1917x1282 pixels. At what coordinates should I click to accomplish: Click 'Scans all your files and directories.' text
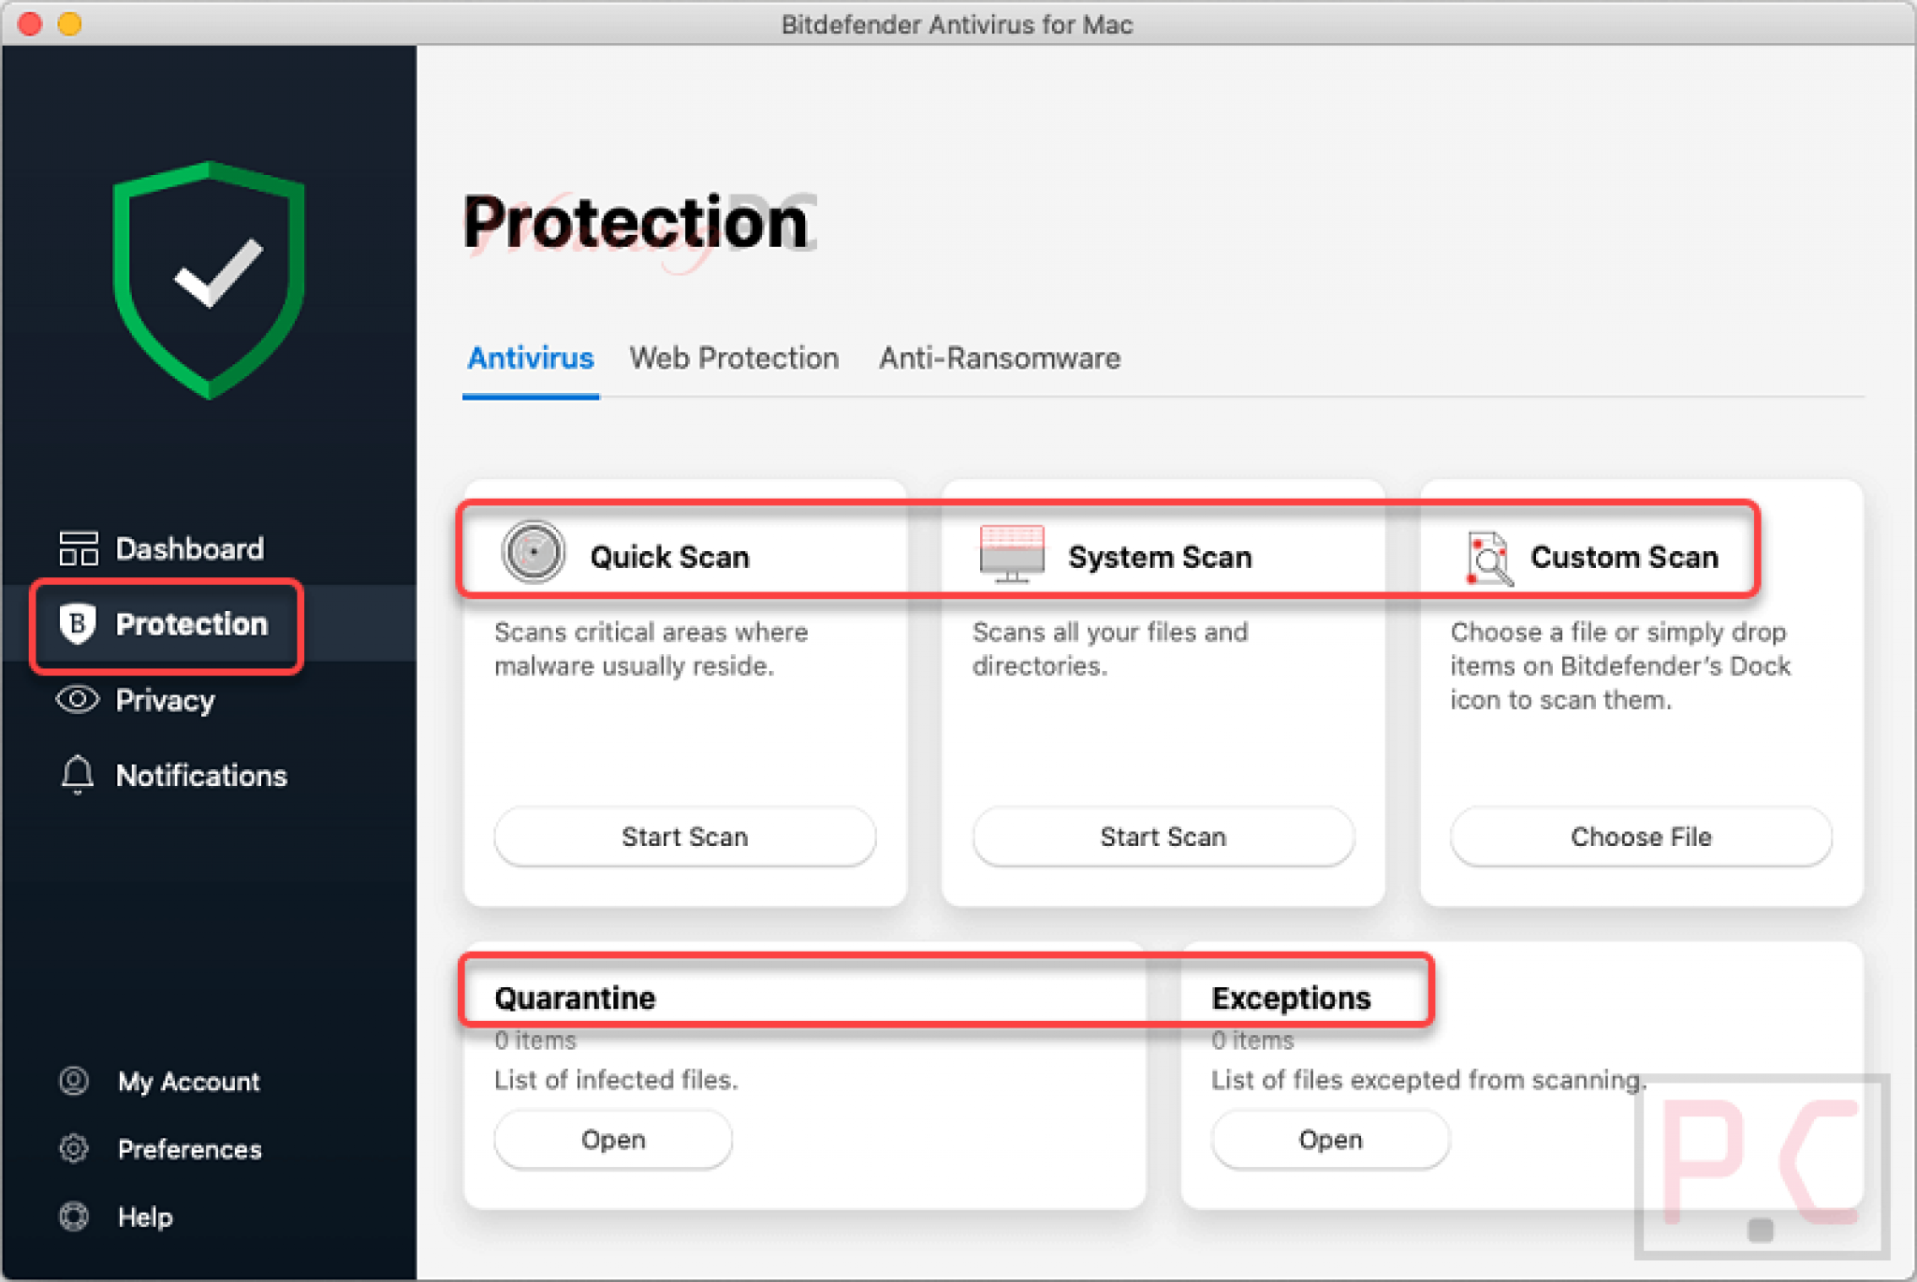pyautogui.click(x=1110, y=648)
